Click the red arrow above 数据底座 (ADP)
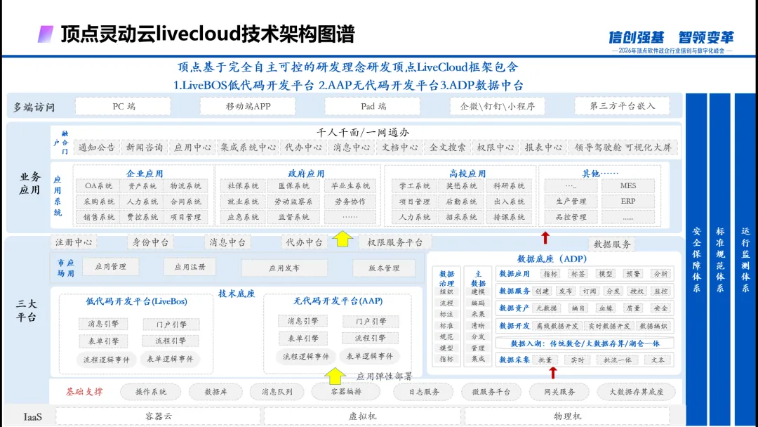Viewport: 758px width, 427px height. (545, 237)
